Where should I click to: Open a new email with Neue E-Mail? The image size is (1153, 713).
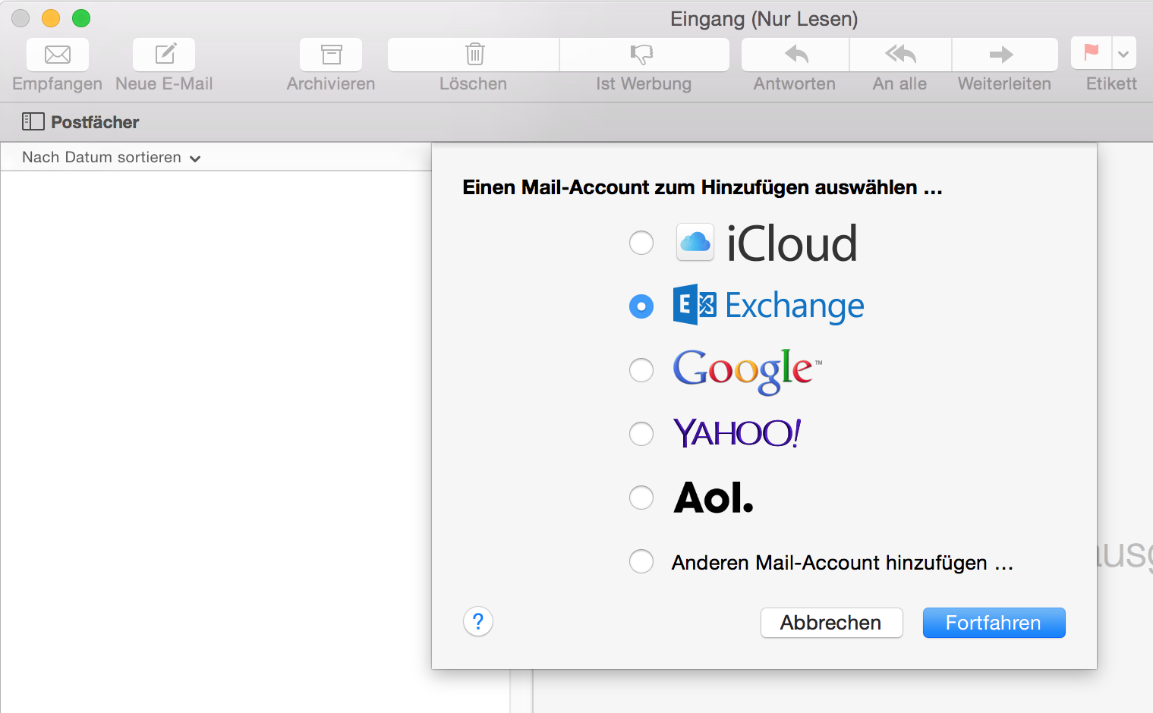click(x=162, y=55)
